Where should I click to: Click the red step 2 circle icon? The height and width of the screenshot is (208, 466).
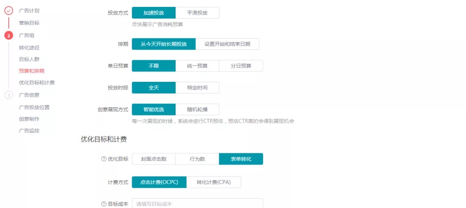coord(9,36)
